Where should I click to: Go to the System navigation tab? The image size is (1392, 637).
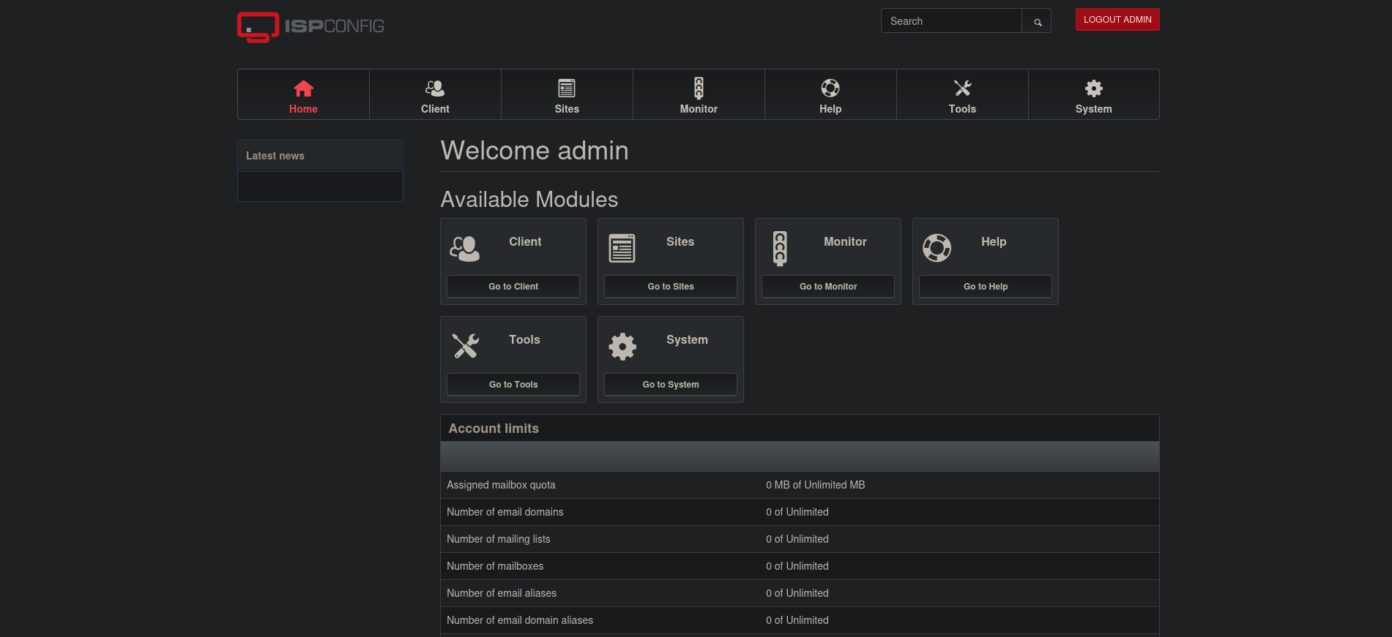coord(1093,95)
